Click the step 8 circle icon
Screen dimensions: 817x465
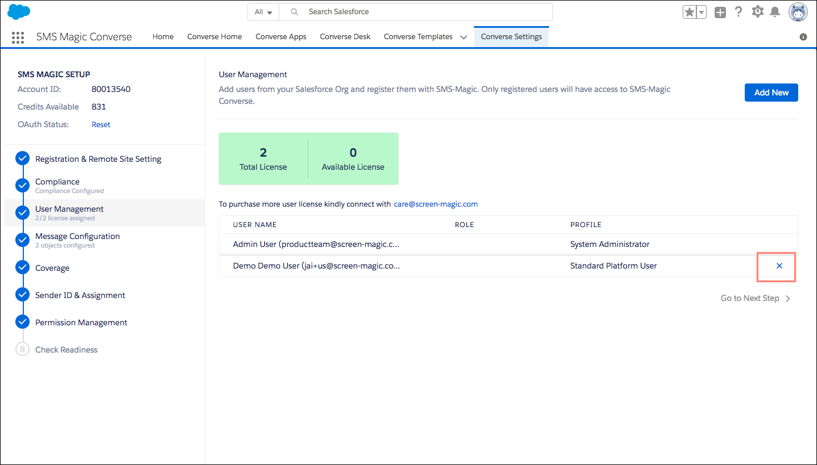click(23, 349)
